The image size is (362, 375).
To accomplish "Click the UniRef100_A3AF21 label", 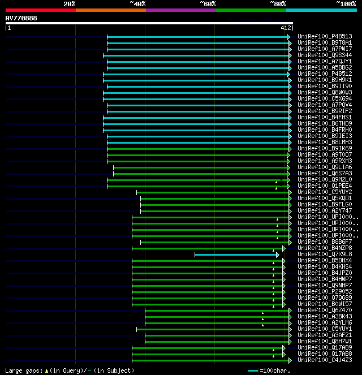I will click(325, 335).
